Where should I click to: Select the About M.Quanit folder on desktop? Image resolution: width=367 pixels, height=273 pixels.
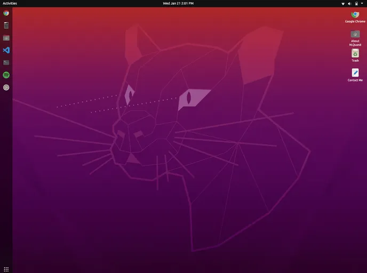tap(355, 34)
